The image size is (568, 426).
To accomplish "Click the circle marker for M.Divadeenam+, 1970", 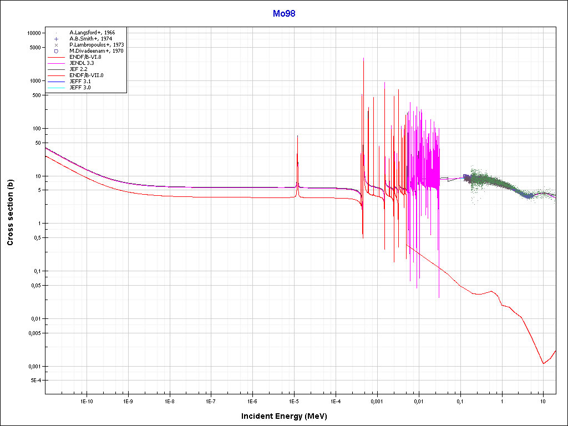I will (x=57, y=51).
